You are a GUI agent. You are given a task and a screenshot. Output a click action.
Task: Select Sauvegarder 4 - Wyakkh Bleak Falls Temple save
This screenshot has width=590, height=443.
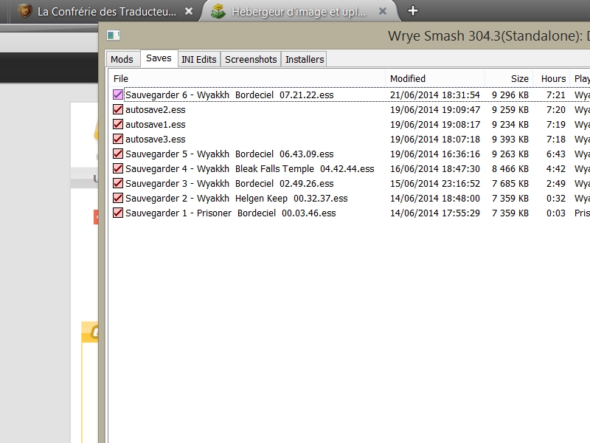point(250,169)
